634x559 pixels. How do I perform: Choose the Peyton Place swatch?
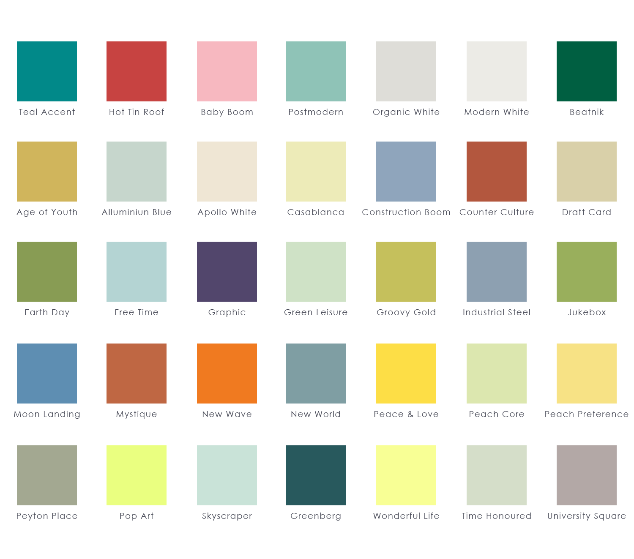click(x=47, y=475)
